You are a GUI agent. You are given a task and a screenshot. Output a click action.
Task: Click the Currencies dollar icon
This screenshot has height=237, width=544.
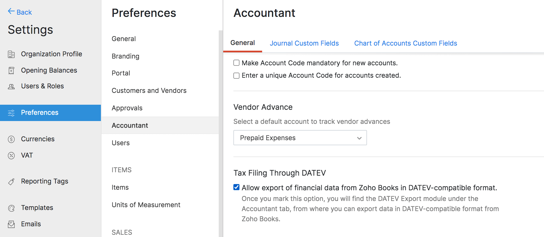pyautogui.click(x=11, y=139)
